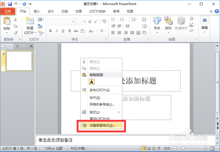Switch to the View ribbon tab
The width and height of the screenshot is (220, 152).
(x=130, y=11)
